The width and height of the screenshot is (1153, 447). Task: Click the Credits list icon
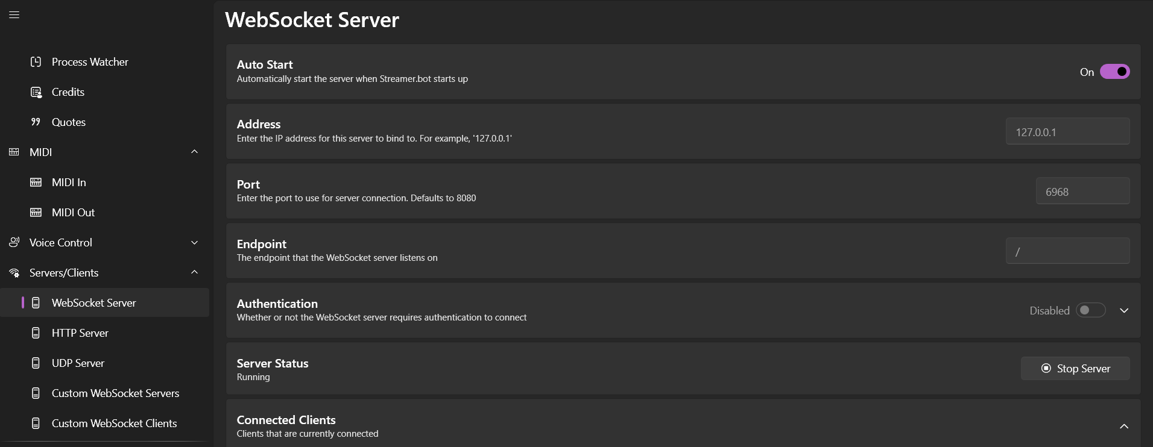[x=36, y=92]
